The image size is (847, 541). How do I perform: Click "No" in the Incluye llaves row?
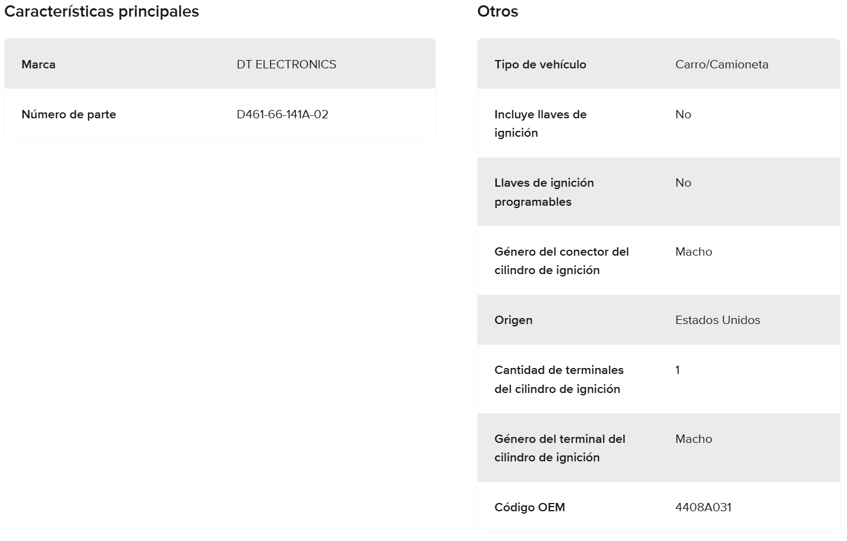pyautogui.click(x=683, y=114)
